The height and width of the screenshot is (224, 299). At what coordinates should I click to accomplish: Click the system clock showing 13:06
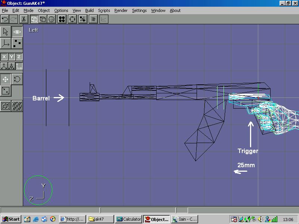click(288, 220)
